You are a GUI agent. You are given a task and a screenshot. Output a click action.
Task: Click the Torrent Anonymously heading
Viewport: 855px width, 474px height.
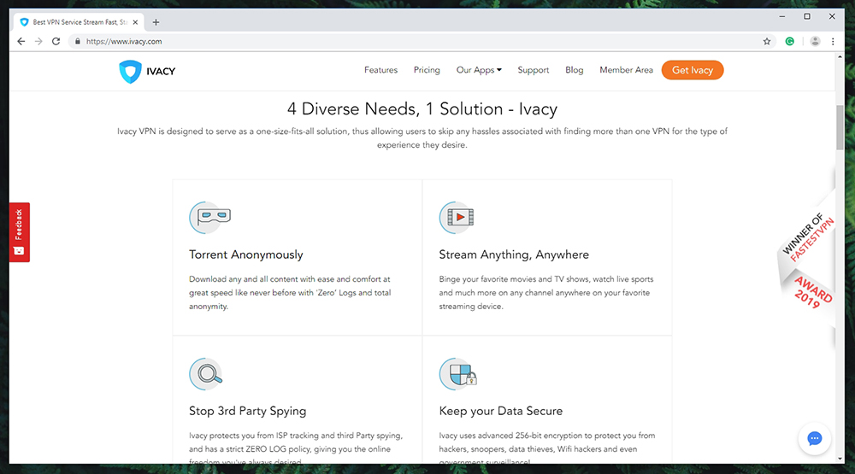(x=246, y=255)
